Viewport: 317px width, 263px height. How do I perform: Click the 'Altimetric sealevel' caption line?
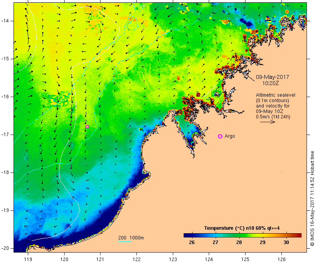click(x=276, y=95)
